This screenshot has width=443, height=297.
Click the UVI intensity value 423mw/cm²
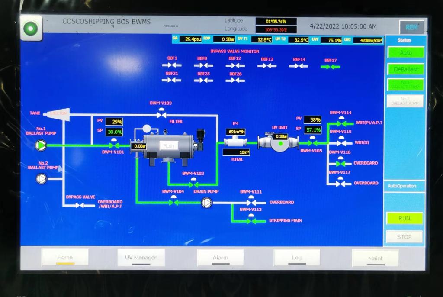tap(368, 40)
